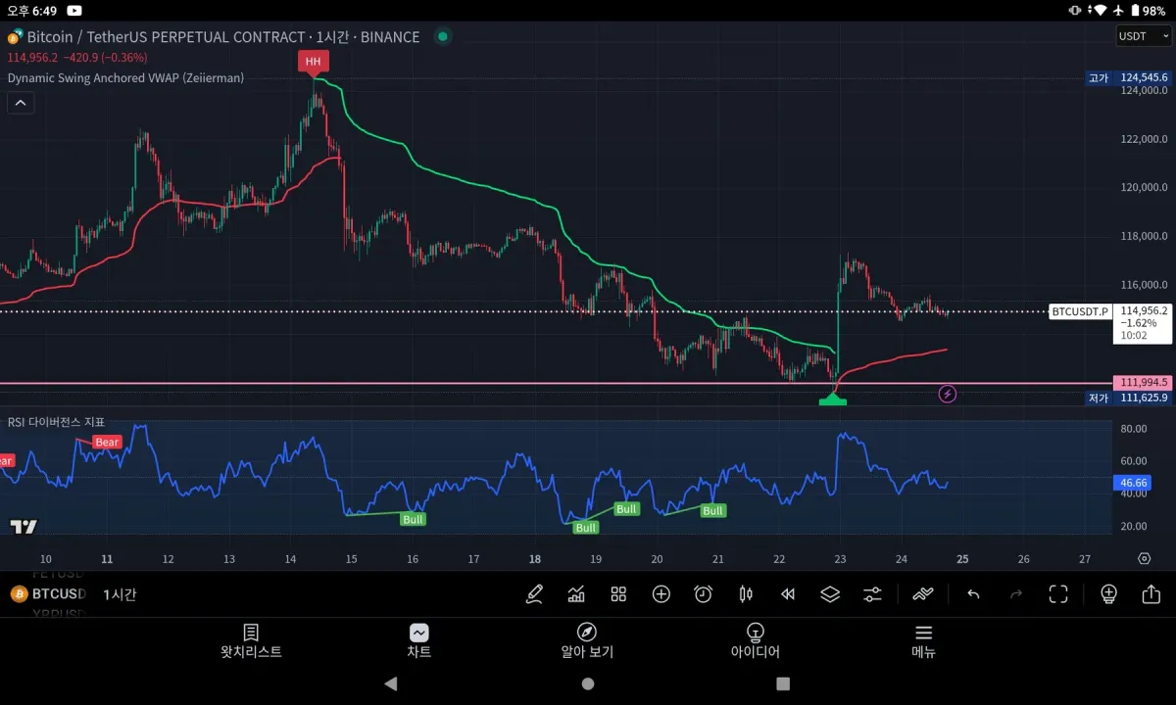Open the 1시간 interval selector
This screenshot has height=705, width=1176.
[120, 594]
